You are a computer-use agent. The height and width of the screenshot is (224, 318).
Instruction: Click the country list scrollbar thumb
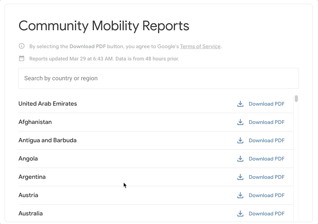(296, 99)
